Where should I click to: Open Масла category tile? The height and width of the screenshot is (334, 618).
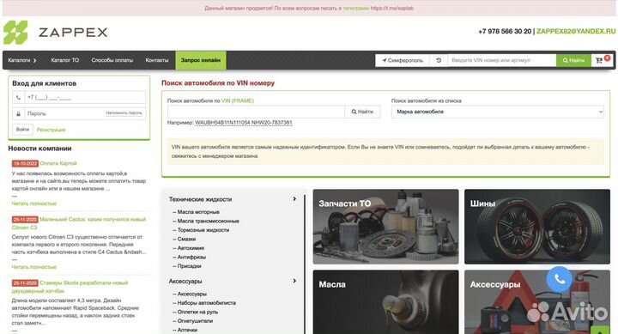(x=386, y=302)
